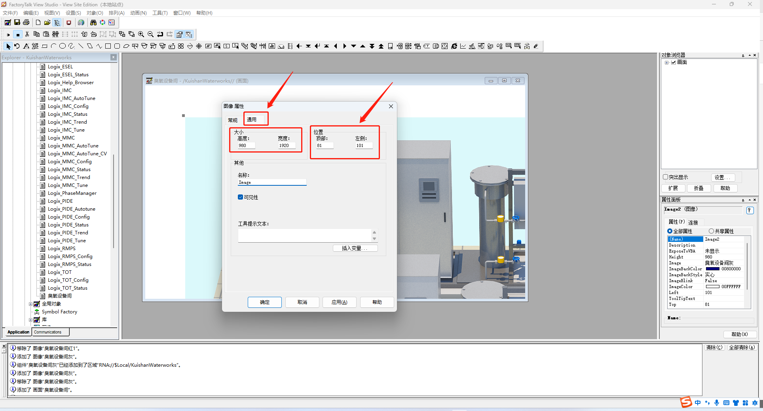Select the 全部属性 radio button
Screen dimensions: 763x411
pos(670,231)
